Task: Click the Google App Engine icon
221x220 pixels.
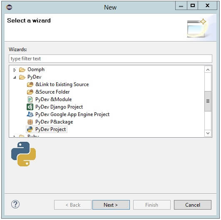Action: pyautogui.click(x=30, y=114)
